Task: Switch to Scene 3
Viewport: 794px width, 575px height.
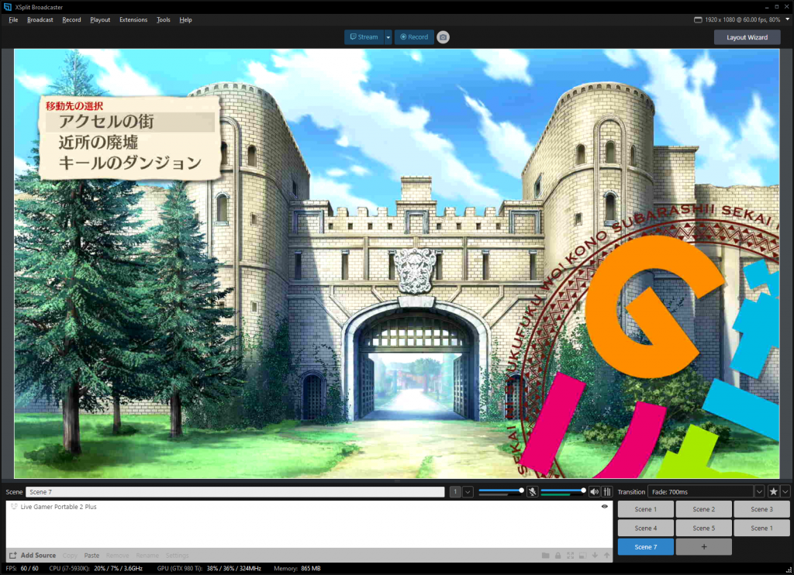Action: pos(761,509)
